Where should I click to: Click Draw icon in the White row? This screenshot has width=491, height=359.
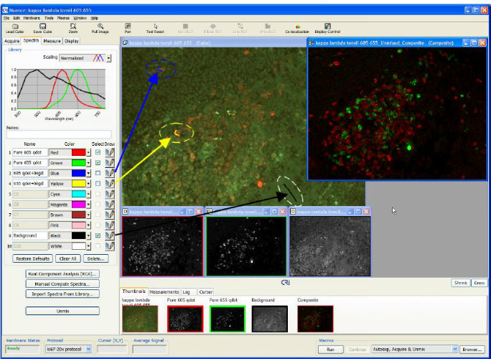click(x=110, y=246)
